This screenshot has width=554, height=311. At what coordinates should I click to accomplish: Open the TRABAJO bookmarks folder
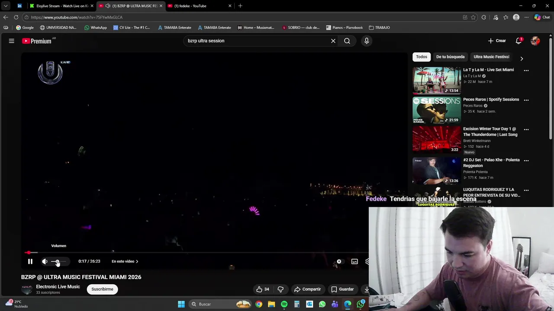(x=379, y=28)
